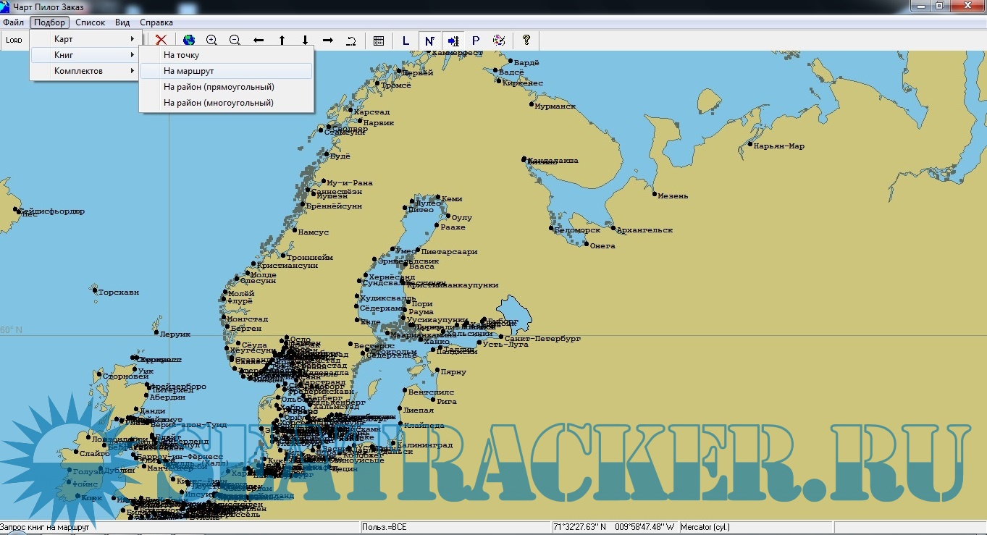987x535 pixels.
Task: Zoom out with the magnifier minus icon
Action: pyautogui.click(x=235, y=41)
